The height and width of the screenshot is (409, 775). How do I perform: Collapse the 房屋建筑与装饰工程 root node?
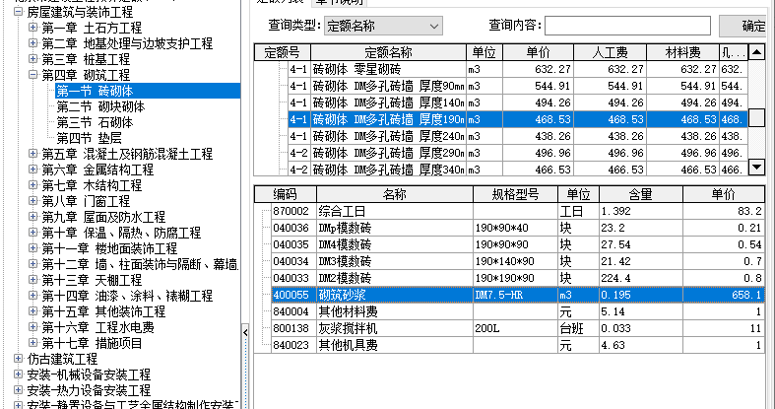[x=19, y=12]
